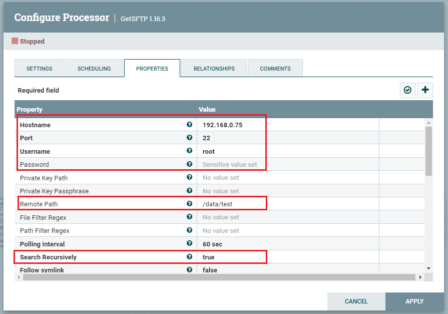Viewport: 448px width, 314px height.
Task: Add a new property with plus icon
Action: point(425,90)
